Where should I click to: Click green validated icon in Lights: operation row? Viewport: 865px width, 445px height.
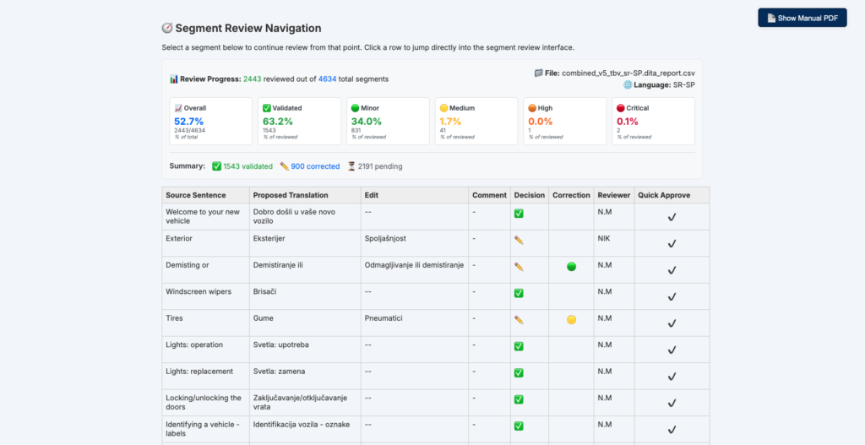(519, 346)
